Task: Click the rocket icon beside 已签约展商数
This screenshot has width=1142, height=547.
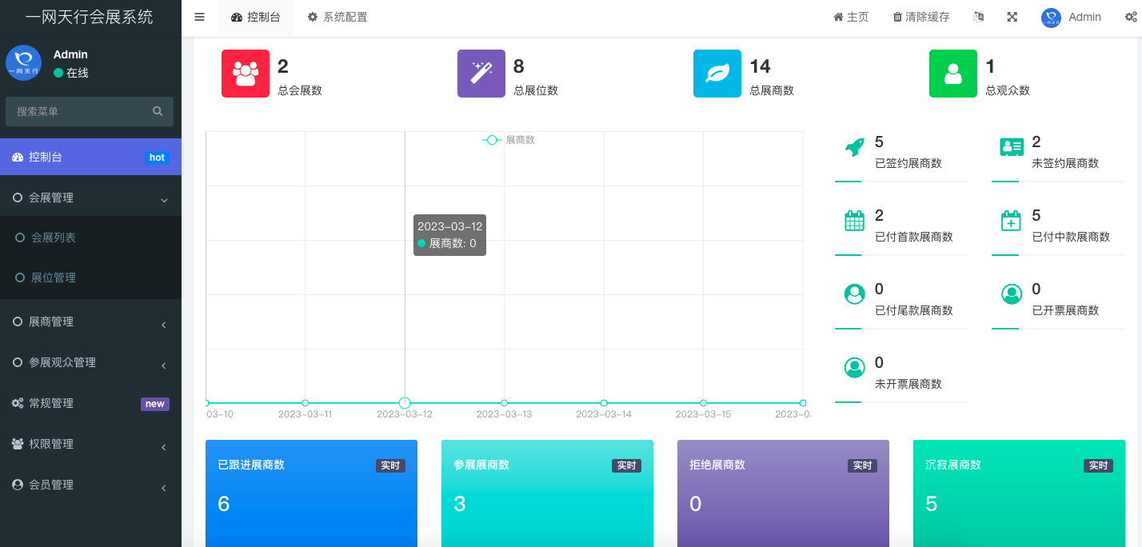Action: click(x=854, y=147)
